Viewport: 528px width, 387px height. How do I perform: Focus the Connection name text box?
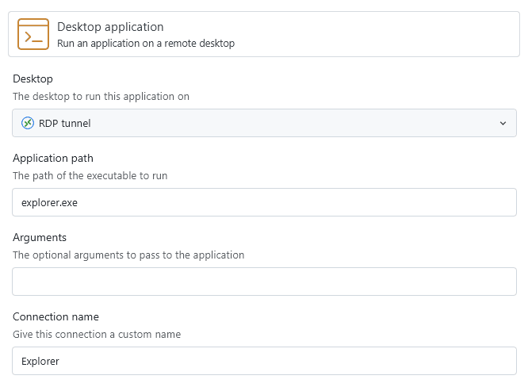264,361
